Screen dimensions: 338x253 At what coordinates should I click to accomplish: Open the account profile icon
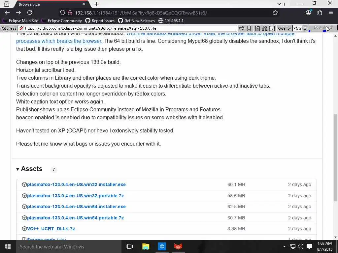pyautogui.click(x=309, y=13)
